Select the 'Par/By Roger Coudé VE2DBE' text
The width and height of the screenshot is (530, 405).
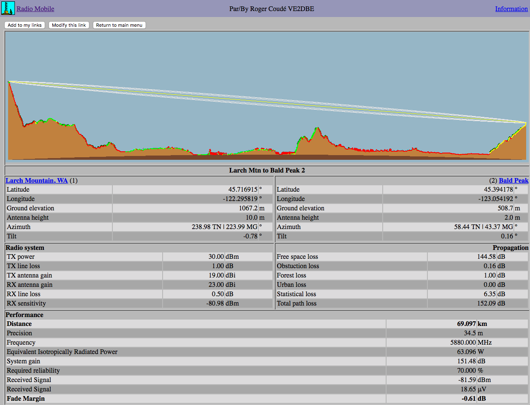(x=272, y=9)
